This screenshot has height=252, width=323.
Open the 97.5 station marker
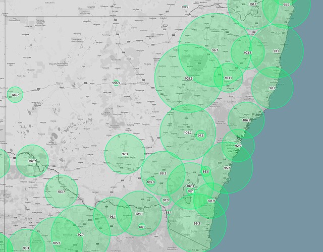pos(200,136)
